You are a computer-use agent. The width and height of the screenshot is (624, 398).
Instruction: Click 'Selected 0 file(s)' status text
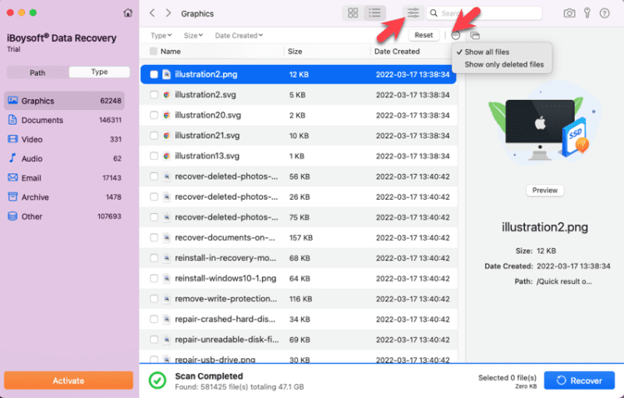(x=507, y=378)
